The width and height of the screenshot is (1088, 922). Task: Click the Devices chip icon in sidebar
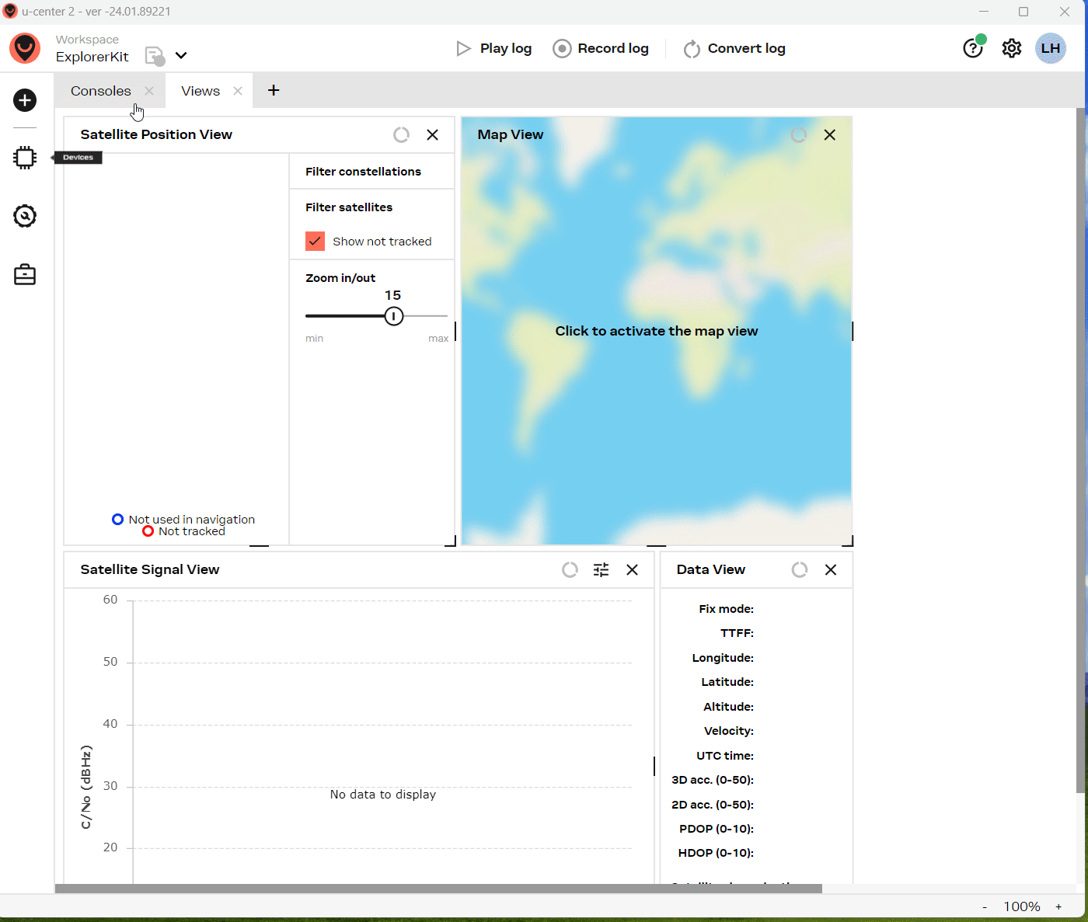[x=25, y=158]
